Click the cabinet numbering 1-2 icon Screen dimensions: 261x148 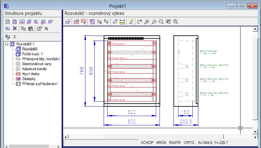click(36, 22)
